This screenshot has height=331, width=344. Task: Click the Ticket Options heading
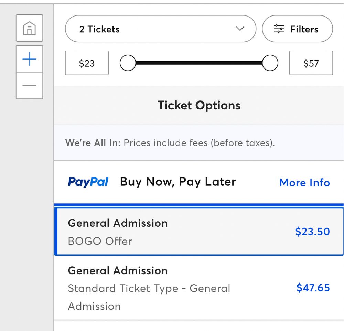[x=199, y=105]
